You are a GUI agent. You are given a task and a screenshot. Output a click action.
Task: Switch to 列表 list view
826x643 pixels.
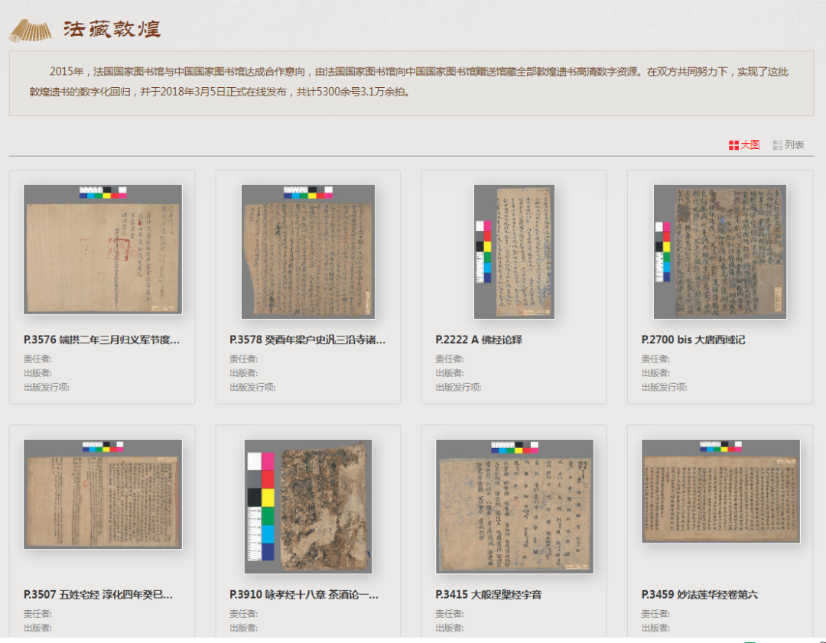coord(789,145)
